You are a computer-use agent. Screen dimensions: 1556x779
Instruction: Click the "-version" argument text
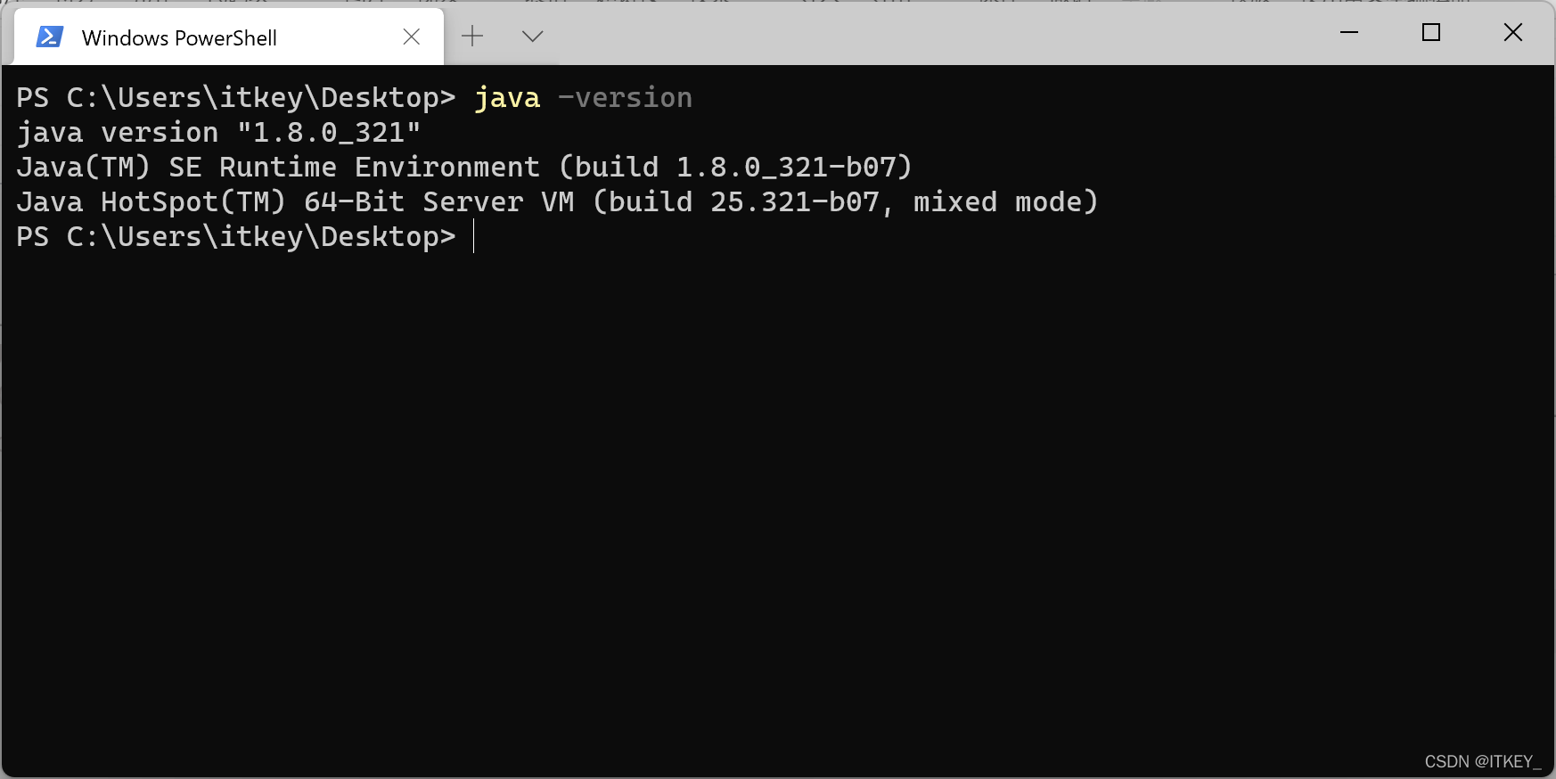[x=625, y=98]
